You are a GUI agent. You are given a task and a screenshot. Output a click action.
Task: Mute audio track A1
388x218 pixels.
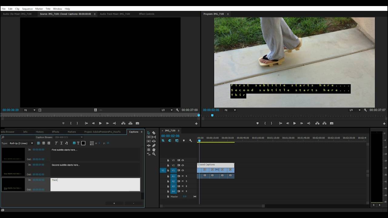click(182, 176)
